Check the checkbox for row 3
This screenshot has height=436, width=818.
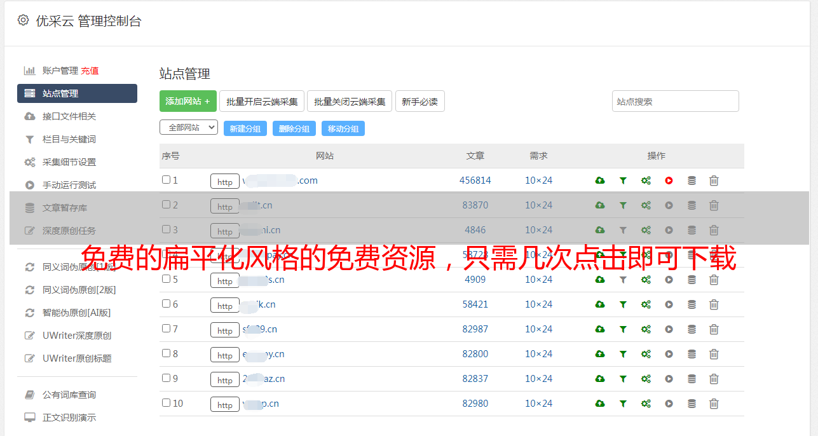pos(166,229)
